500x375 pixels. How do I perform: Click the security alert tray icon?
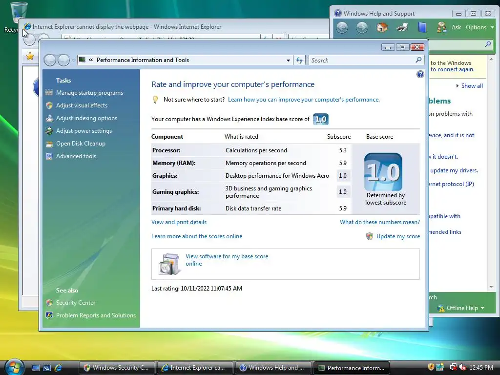pos(431,367)
